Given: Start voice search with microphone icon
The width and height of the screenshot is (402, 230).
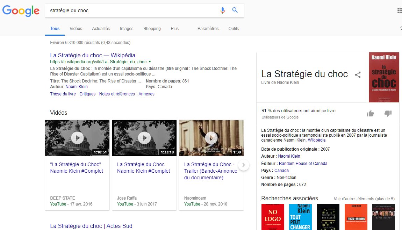Looking at the screenshot, I should click(x=223, y=10).
